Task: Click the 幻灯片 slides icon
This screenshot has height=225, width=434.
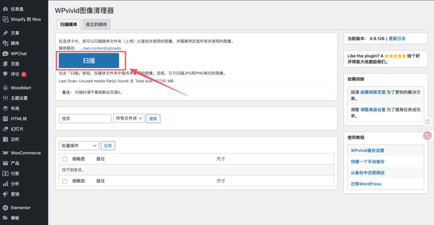Action: (x=5, y=129)
